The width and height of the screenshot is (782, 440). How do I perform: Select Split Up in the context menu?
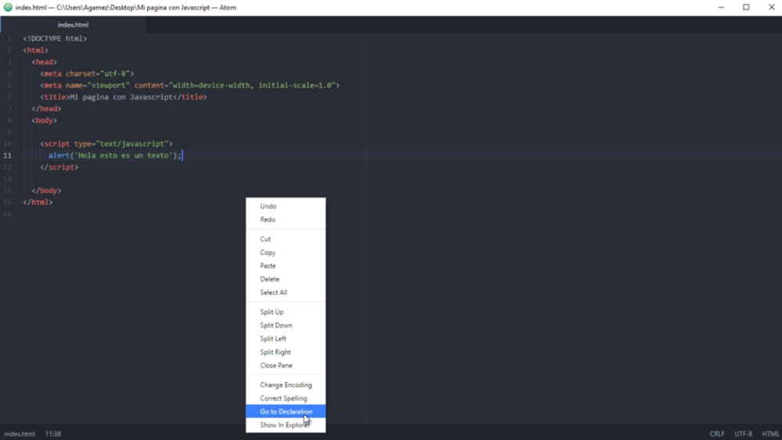(x=285, y=312)
